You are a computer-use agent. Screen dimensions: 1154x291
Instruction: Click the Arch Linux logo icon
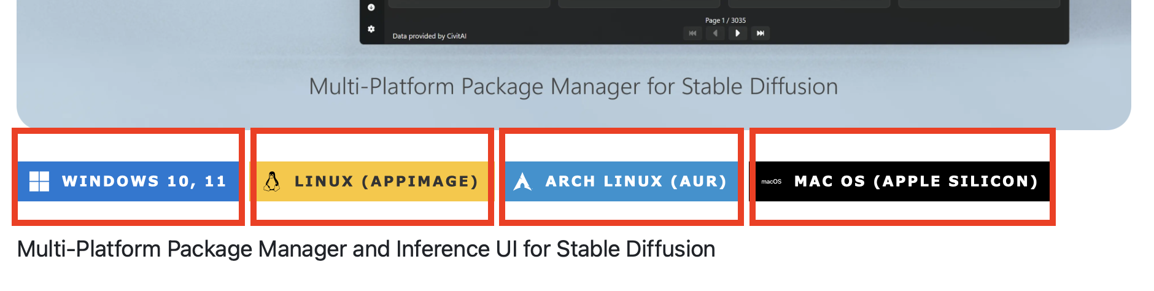coord(522,181)
